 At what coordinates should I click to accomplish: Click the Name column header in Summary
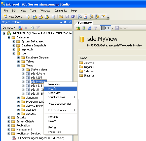click(x=112, y=58)
